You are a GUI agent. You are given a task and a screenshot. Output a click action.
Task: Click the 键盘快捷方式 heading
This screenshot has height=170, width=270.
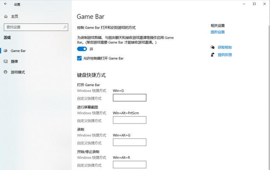91,75
